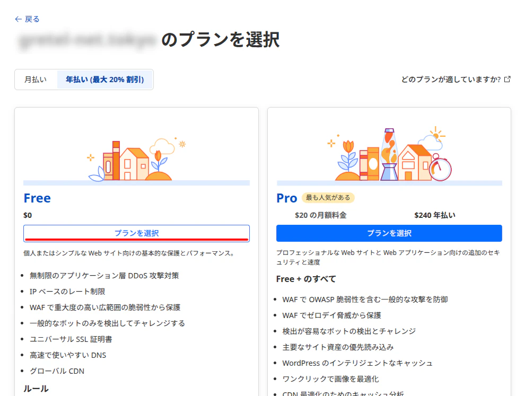The width and height of the screenshot is (525, 396).
Task: Click the $20 の月額料金 price text
Action: [320, 215]
